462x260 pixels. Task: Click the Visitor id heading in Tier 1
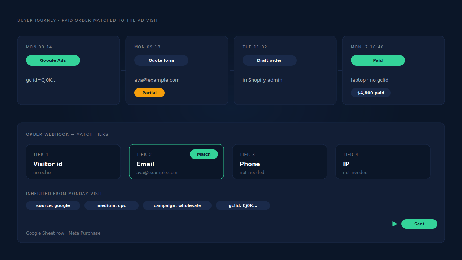48,164
